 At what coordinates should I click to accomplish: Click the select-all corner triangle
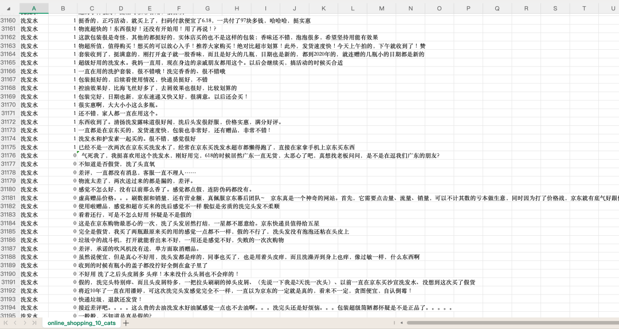pyautogui.click(x=9, y=8)
